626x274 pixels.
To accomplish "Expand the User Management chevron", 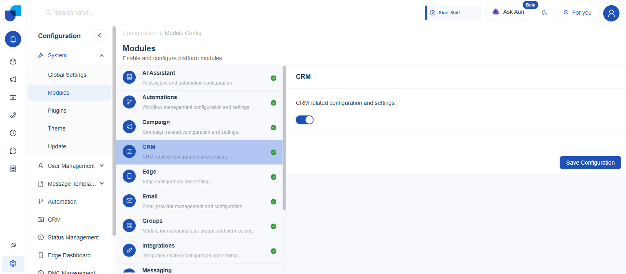I will tap(102, 166).
